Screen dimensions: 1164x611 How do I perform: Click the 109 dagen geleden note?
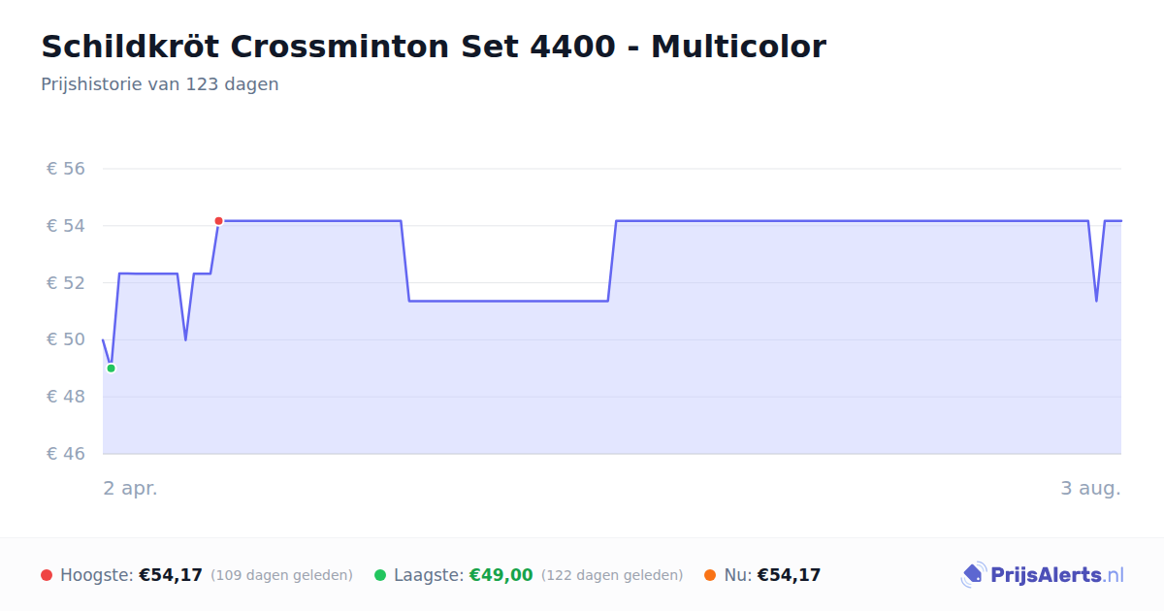[281, 575]
